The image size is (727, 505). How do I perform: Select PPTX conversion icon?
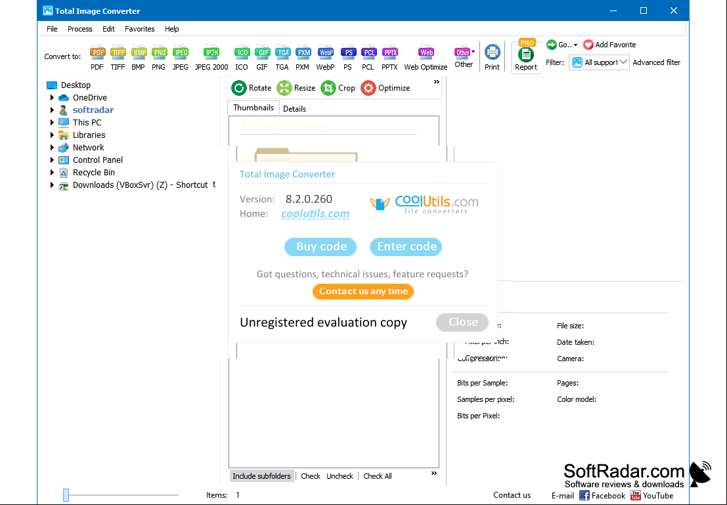[389, 53]
